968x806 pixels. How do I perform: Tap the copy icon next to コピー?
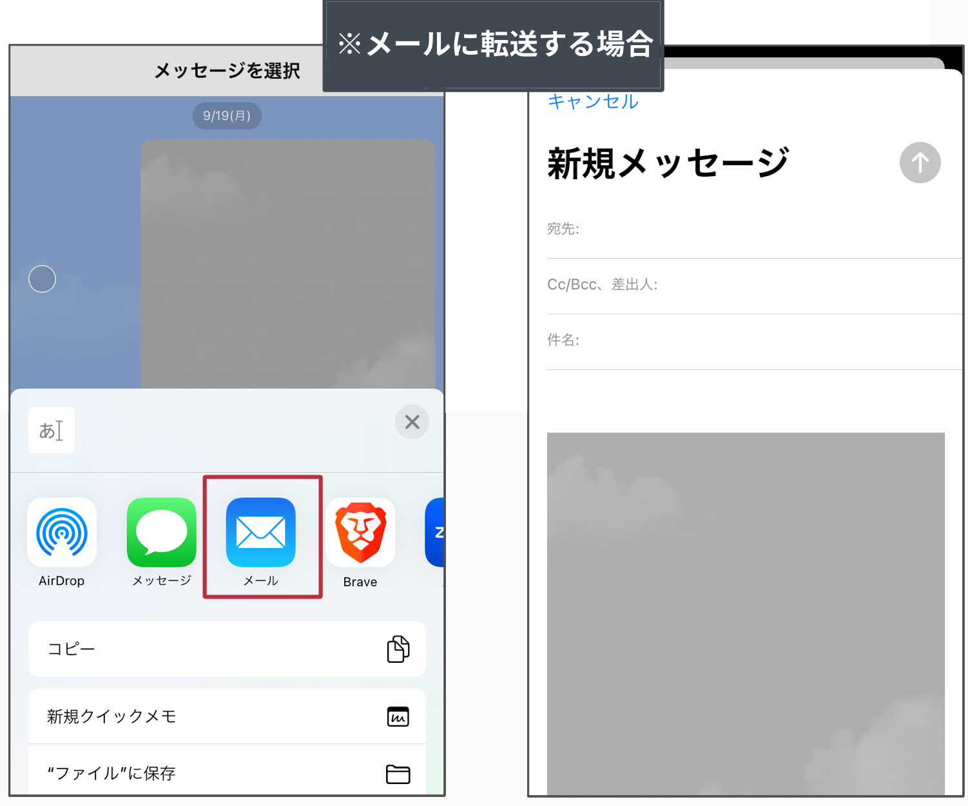pyautogui.click(x=398, y=649)
